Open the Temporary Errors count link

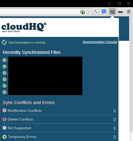[x=115, y=137]
